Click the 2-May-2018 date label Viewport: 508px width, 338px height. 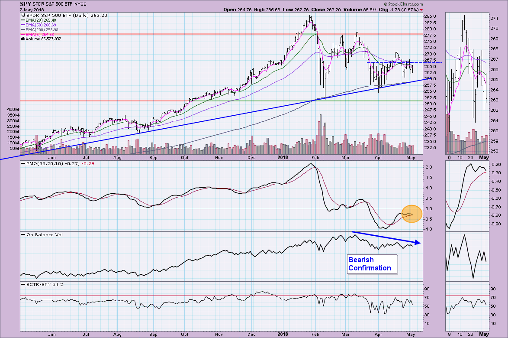pyautogui.click(x=31, y=10)
